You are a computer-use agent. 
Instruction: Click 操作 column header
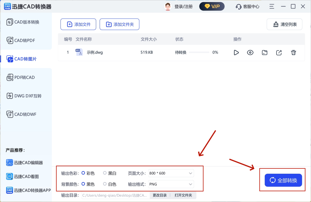[x=237, y=39]
